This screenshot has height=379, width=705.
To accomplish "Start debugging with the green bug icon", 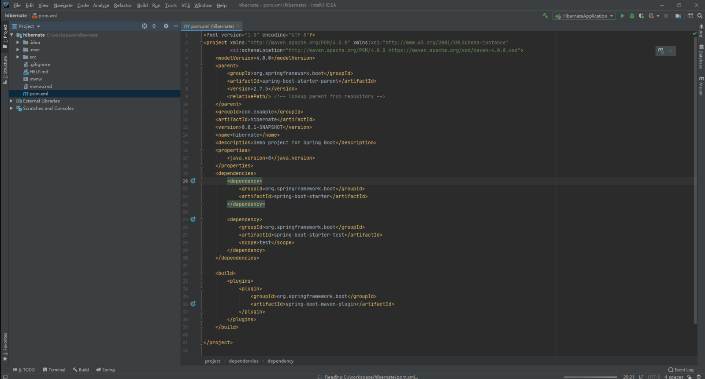I will point(632,16).
